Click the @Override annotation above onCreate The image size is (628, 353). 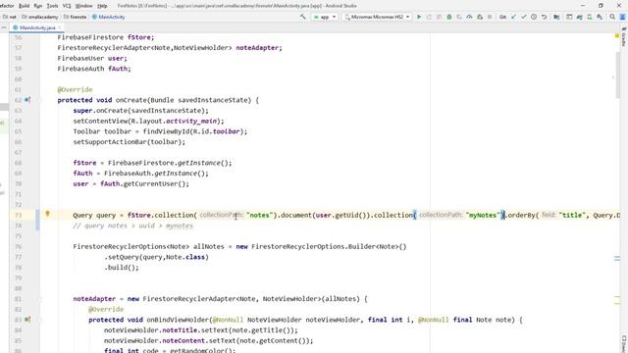point(75,89)
